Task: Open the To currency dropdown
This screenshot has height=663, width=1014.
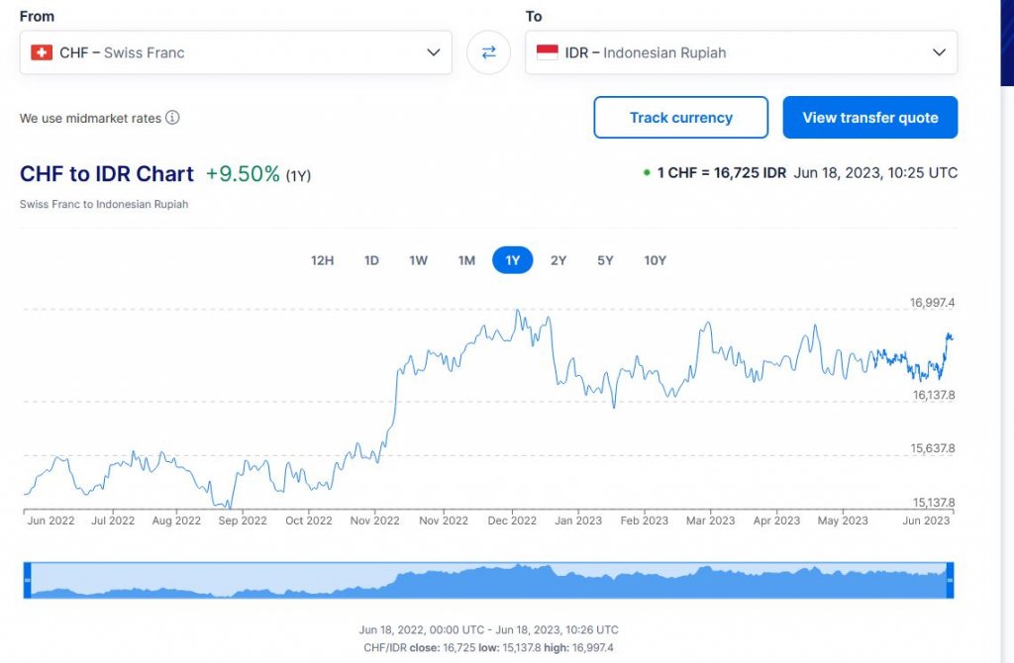Action: (x=740, y=52)
